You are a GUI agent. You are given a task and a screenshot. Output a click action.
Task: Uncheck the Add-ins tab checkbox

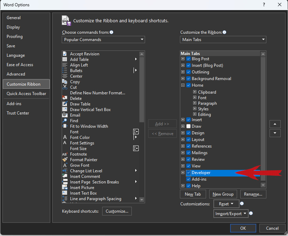tap(188, 179)
